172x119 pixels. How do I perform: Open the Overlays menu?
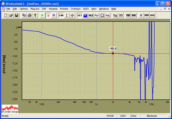coord(75,9)
